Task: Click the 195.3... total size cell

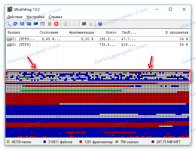Action: coord(107,39)
